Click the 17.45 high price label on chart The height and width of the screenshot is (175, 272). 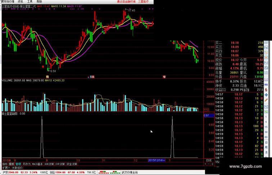(x=132, y=10)
